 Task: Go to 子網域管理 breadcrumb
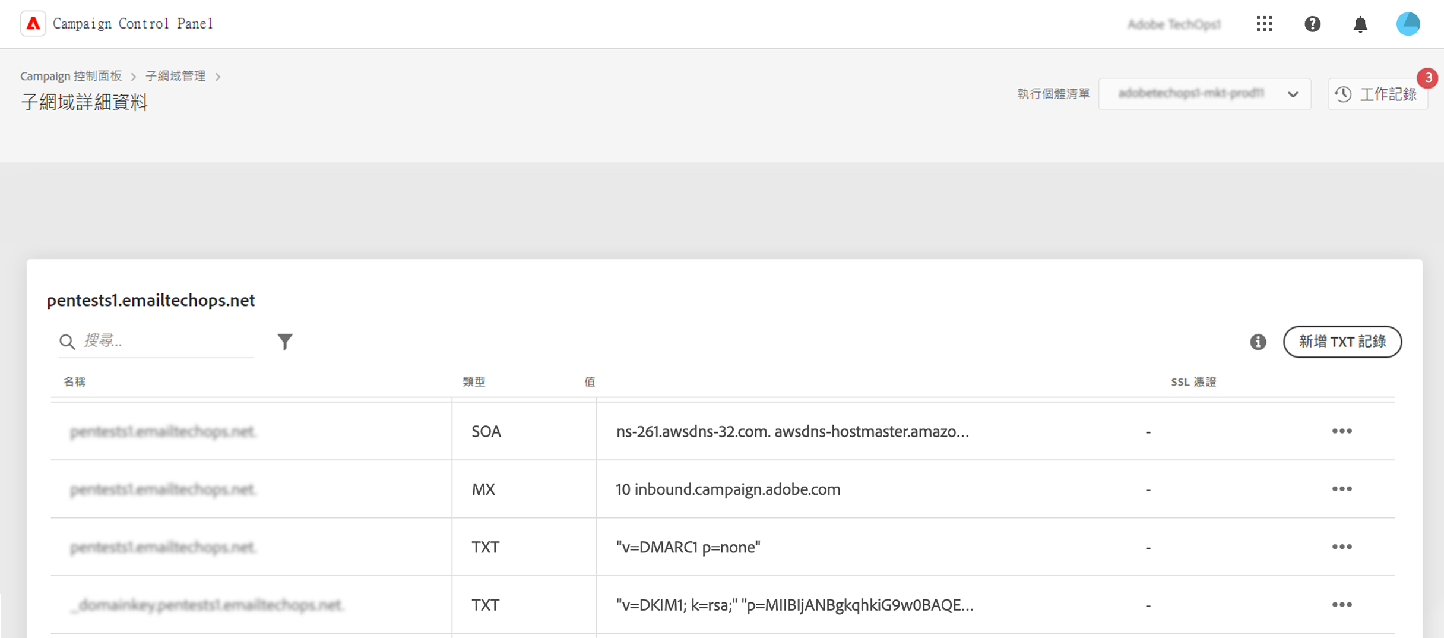[x=176, y=76]
